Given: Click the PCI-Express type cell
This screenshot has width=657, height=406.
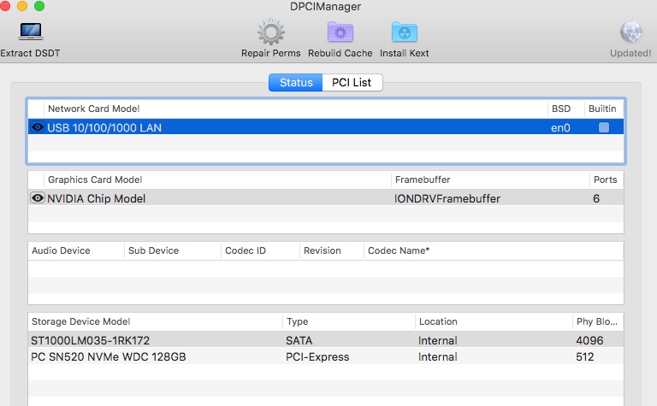Looking at the screenshot, I should pyautogui.click(x=317, y=356).
